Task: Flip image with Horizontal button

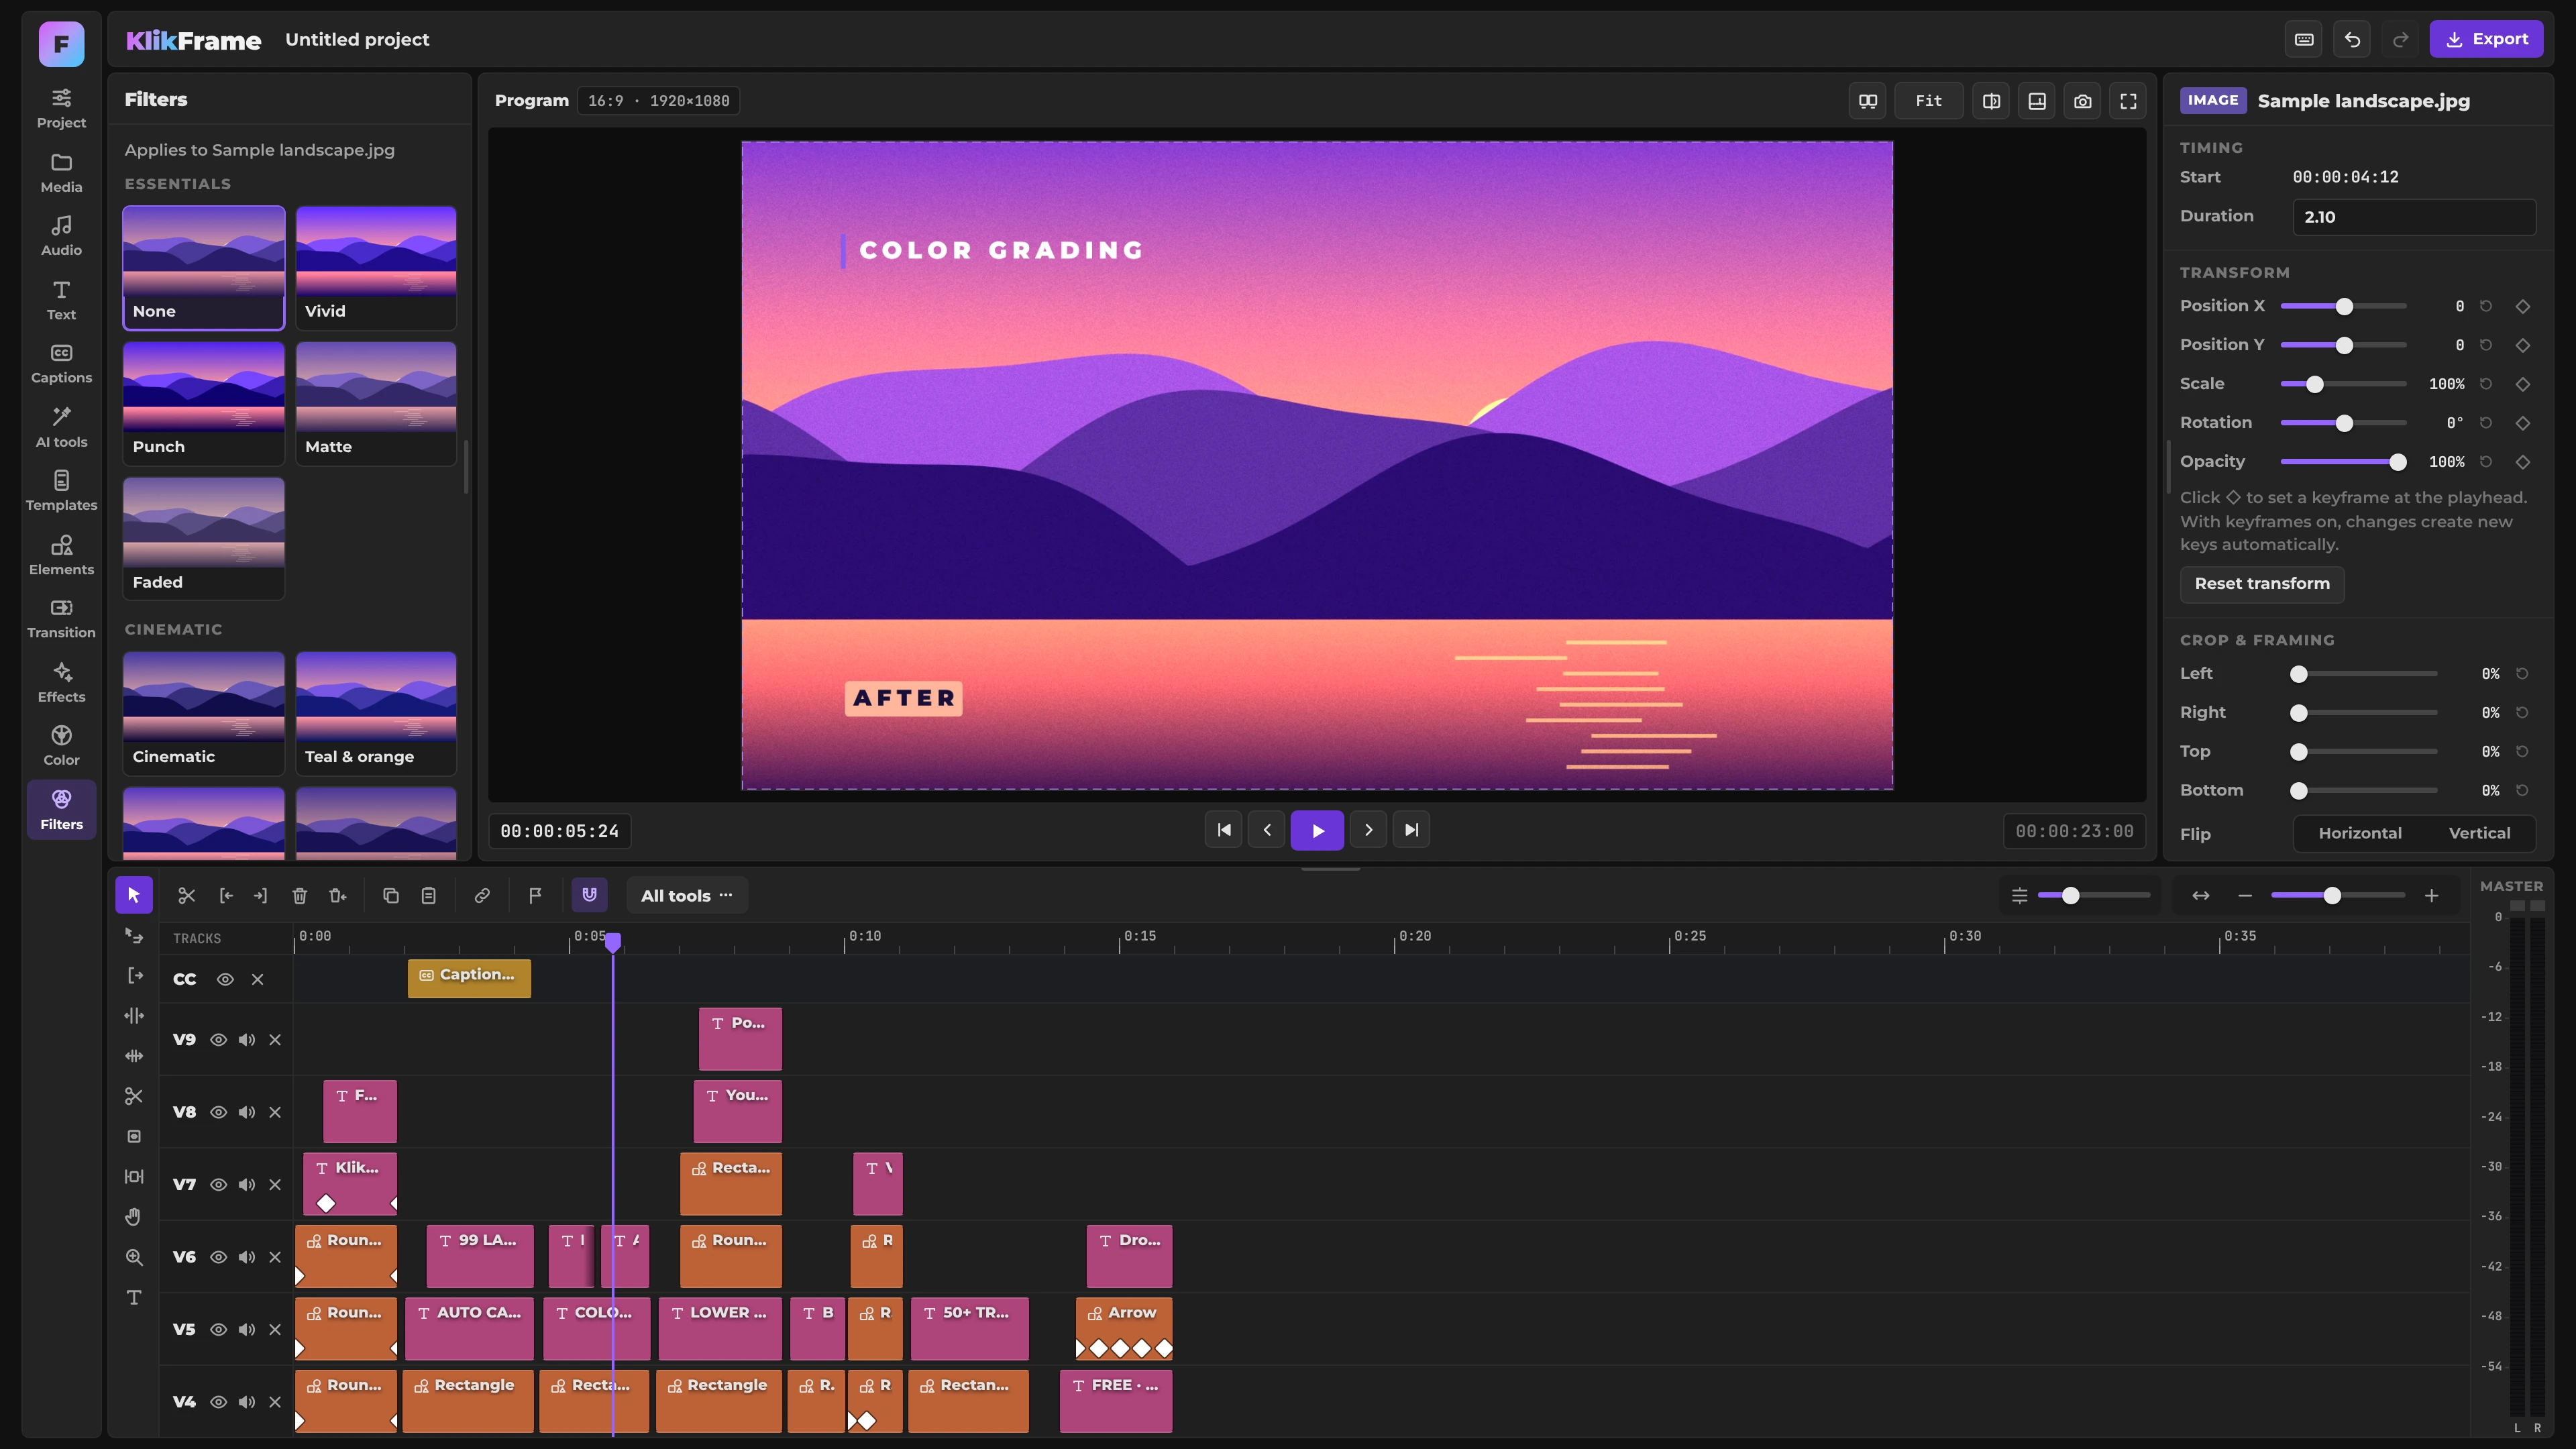Action: pos(2360,833)
